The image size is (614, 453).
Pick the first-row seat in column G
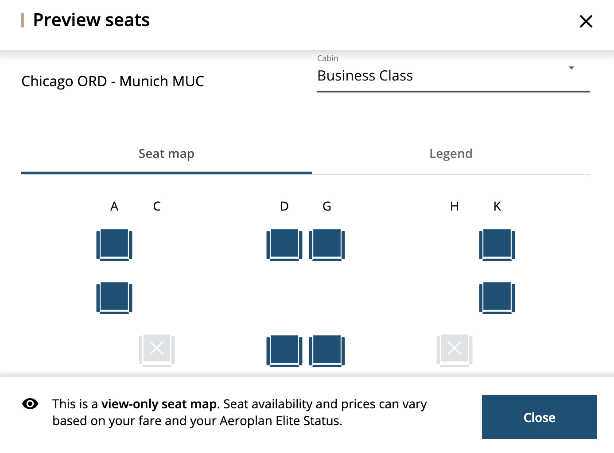click(327, 245)
